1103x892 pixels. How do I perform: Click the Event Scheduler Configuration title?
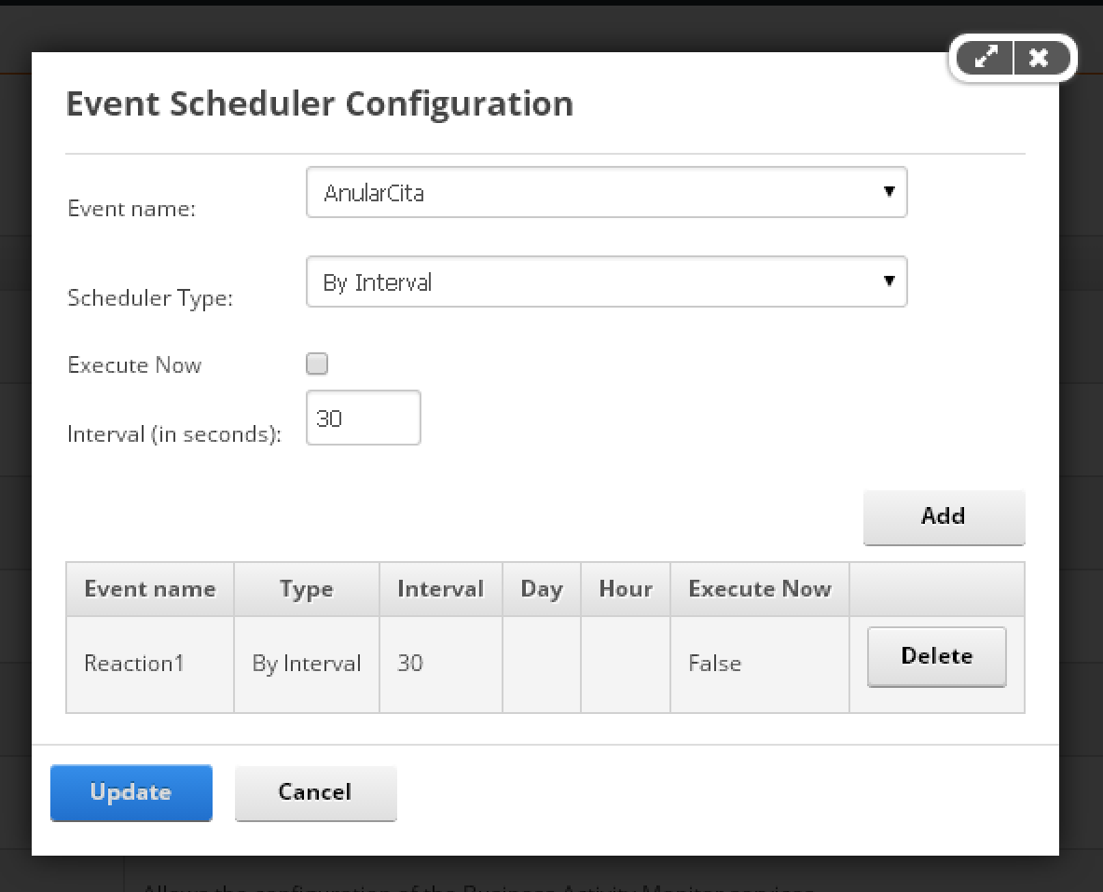pyautogui.click(x=320, y=104)
